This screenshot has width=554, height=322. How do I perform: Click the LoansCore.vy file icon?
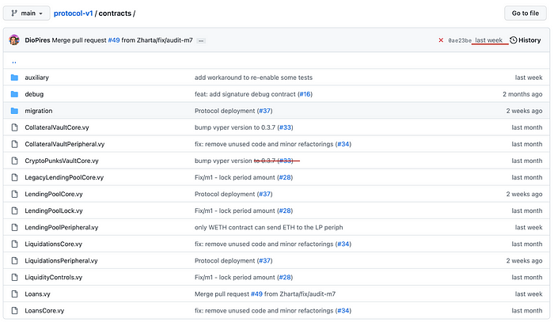14,310
